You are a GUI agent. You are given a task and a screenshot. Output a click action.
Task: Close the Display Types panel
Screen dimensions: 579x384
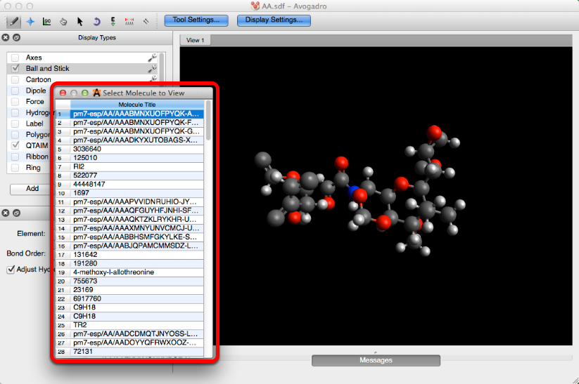pos(6,38)
